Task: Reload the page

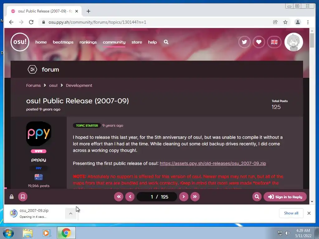Action: (x=31, y=22)
